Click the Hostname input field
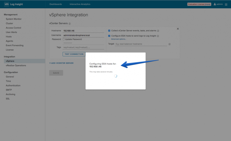 click(84, 31)
